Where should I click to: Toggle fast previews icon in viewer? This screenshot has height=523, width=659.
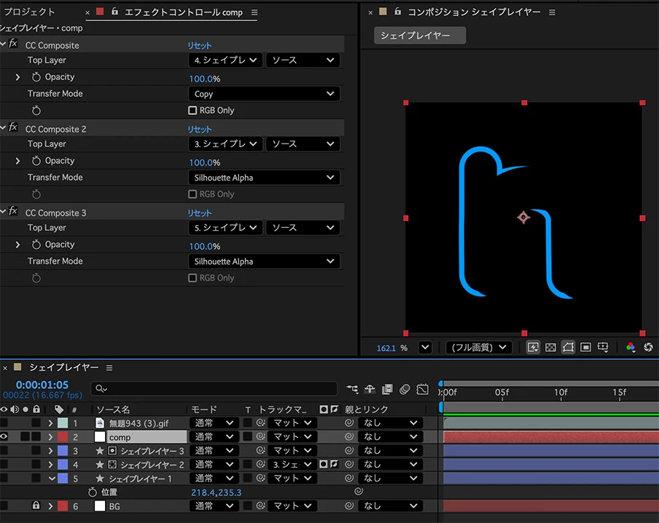coord(533,347)
